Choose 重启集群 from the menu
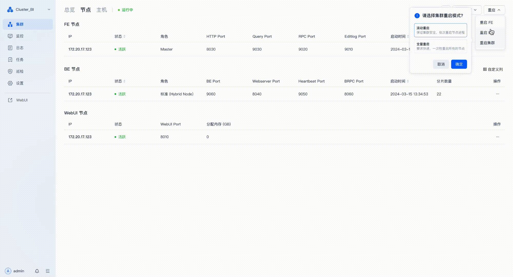 click(490, 43)
